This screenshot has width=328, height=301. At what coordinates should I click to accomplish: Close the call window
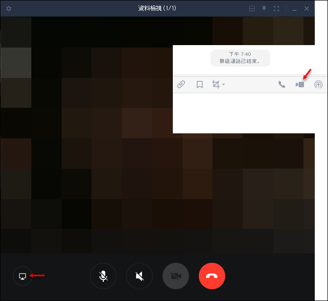tap(306, 9)
